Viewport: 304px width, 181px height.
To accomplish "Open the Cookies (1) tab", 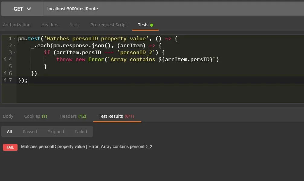I will pyautogui.click(x=36, y=116).
